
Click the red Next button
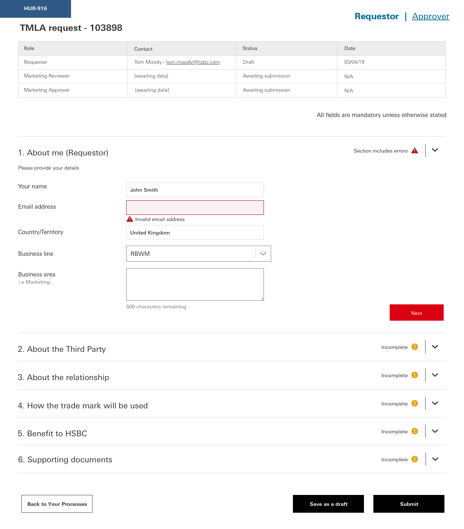[417, 313]
